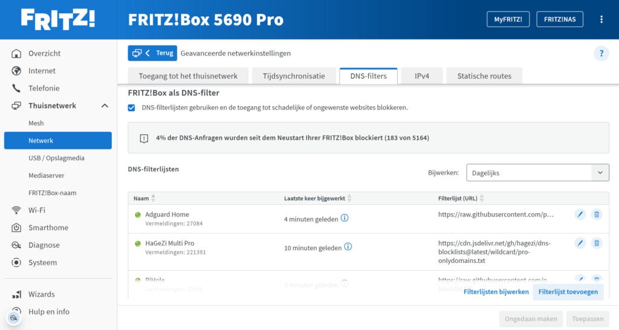619x330 pixels.
Task: Click the Wi-Fi signal icon
Action: [x=16, y=210]
